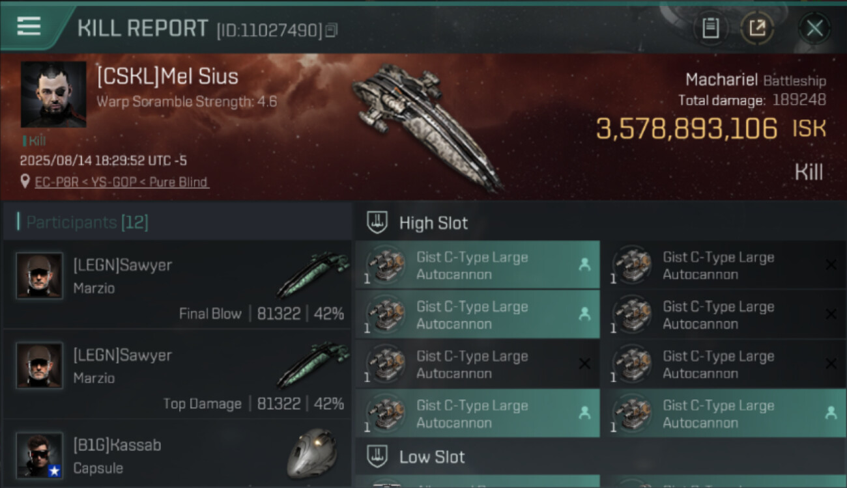Click the Machariel ship name label

coord(721,80)
